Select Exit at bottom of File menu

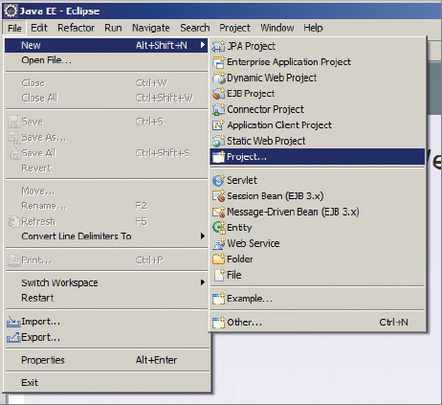[107, 383]
